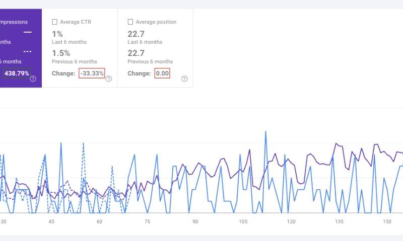Click 22.7 above Last 6 months
403x241 pixels.
[136, 34]
